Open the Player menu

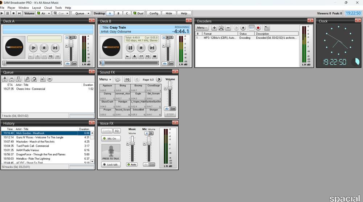(x=11, y=8)
